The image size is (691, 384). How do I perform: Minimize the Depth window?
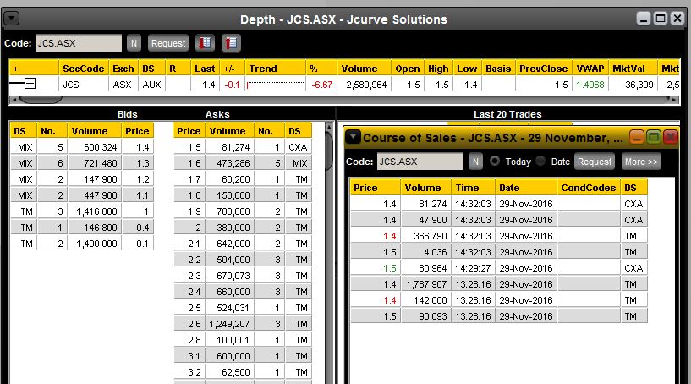644,19
